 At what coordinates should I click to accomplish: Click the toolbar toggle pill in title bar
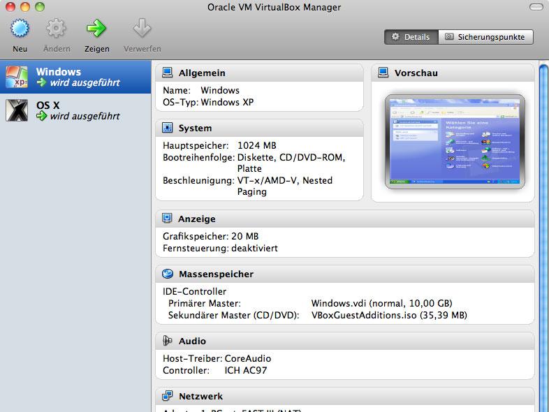click(536, 7)
